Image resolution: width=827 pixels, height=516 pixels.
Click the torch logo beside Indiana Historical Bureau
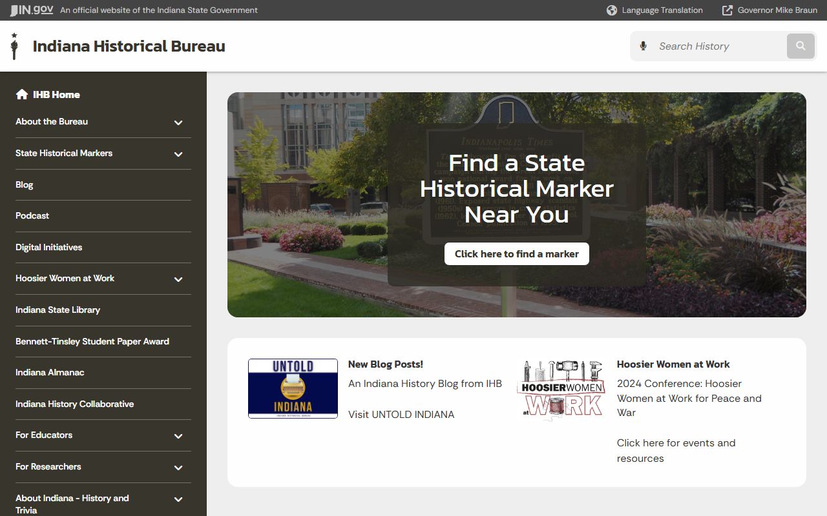tap(14, 46)
